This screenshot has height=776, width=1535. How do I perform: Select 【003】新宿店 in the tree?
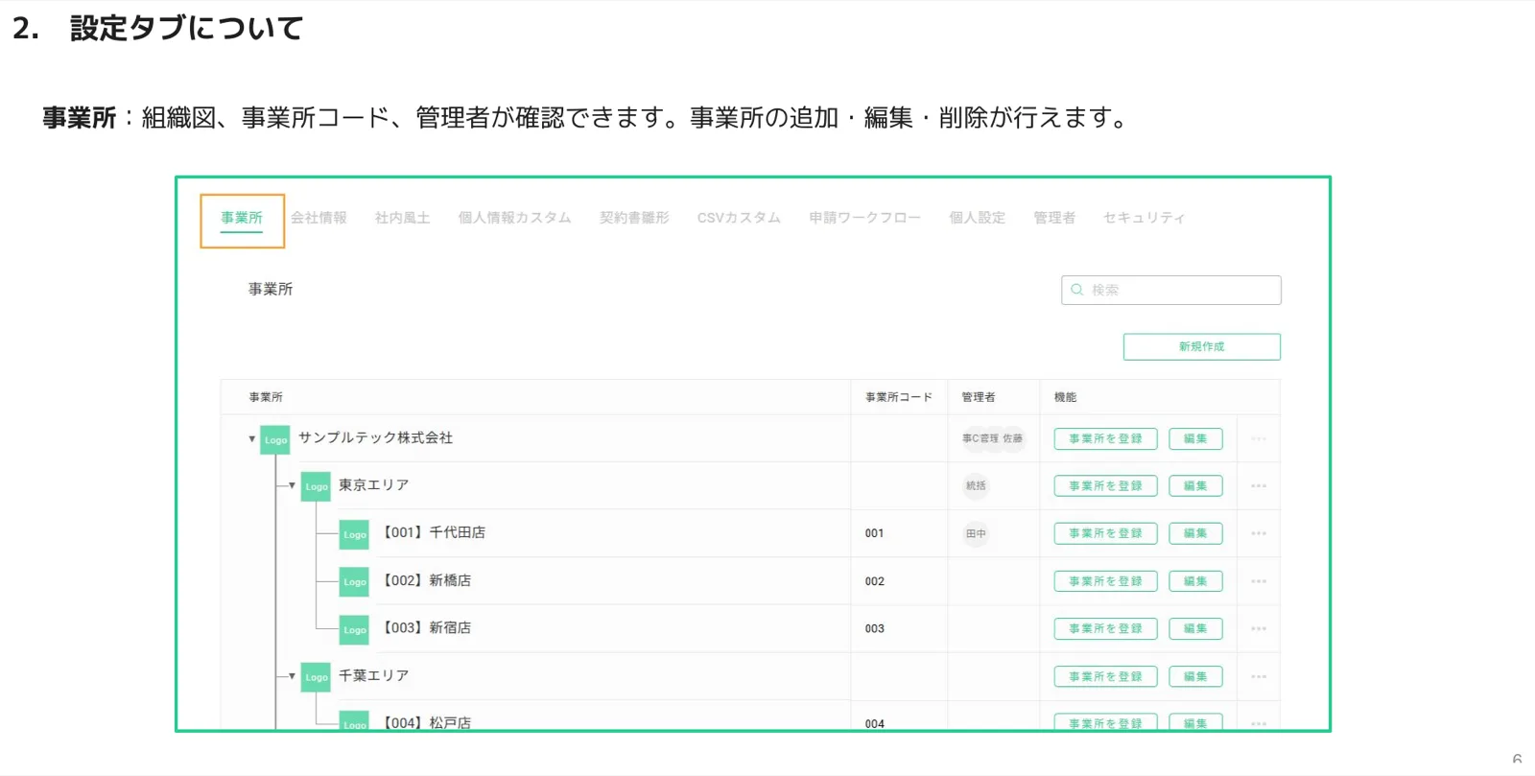click(x=426, y=627)
